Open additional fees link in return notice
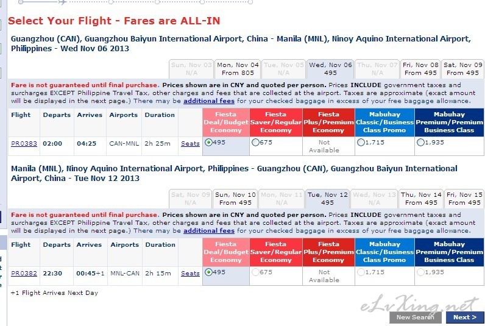485x326 pixels. [209, 231]
